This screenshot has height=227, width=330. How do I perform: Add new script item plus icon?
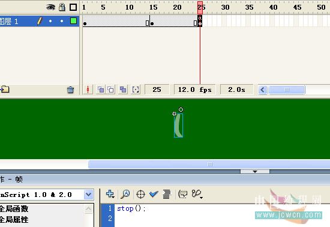[110, 194]
